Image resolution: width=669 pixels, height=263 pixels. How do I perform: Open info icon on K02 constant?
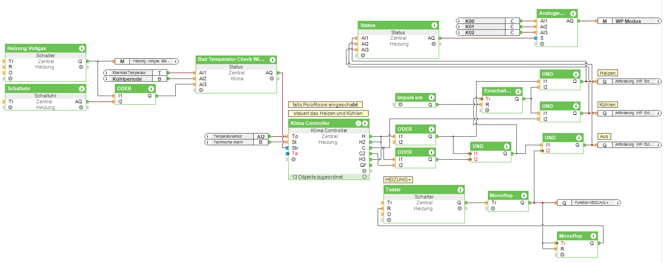click(x=459, y=32)
